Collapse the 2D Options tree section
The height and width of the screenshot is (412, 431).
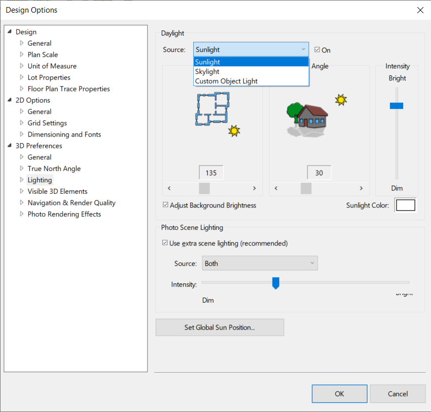coord(10,100)
